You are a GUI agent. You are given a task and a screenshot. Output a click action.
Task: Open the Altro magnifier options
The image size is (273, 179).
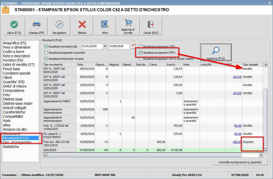[105, 26]
